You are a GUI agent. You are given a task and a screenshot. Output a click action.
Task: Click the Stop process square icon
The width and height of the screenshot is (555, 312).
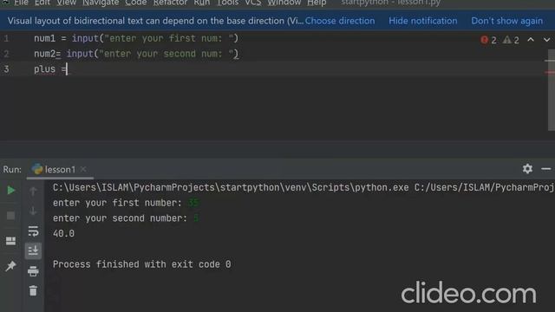[10, 216]
